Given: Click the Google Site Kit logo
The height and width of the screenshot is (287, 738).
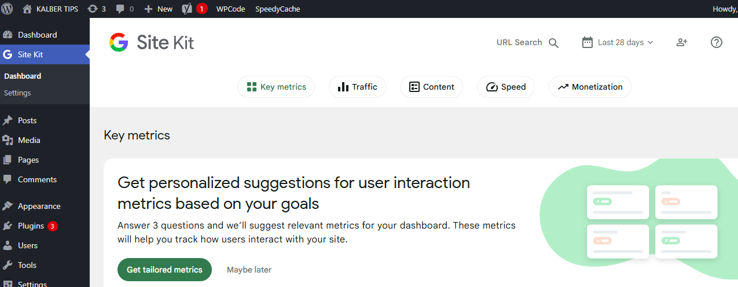Looking at the screenshot, I should pos(152,42).
